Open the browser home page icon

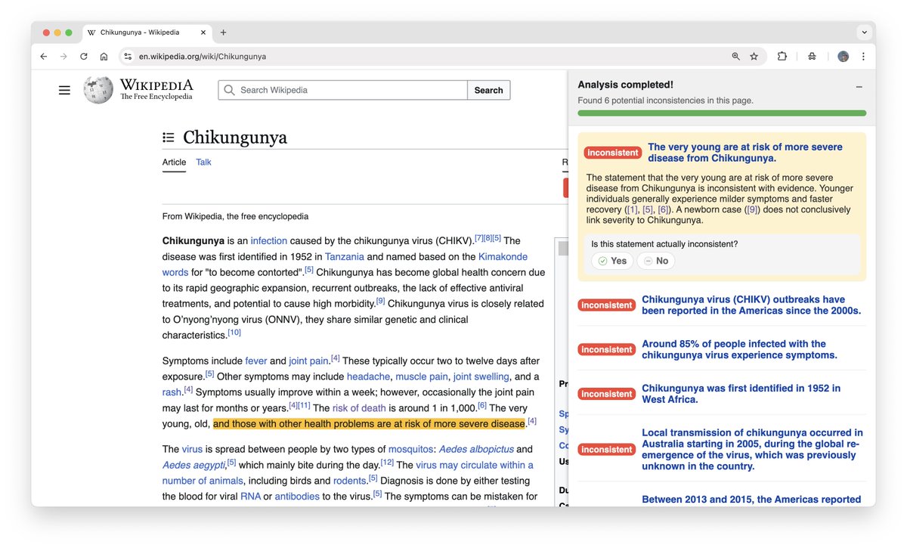click(104, 57)
